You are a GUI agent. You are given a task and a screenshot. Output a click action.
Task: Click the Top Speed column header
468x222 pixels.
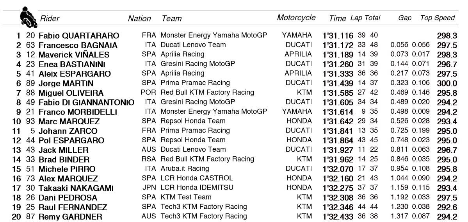coord(438,18)
